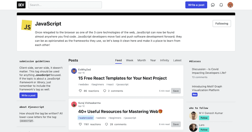Click comment icon on Useful Resources post
This screenshot has height=132, width=252.
coord(106,124)
